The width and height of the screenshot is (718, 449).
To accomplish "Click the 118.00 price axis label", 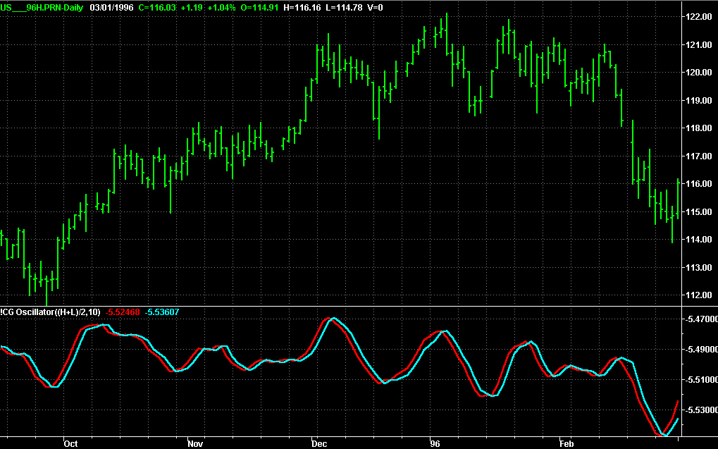I will [x=699, y=128].
